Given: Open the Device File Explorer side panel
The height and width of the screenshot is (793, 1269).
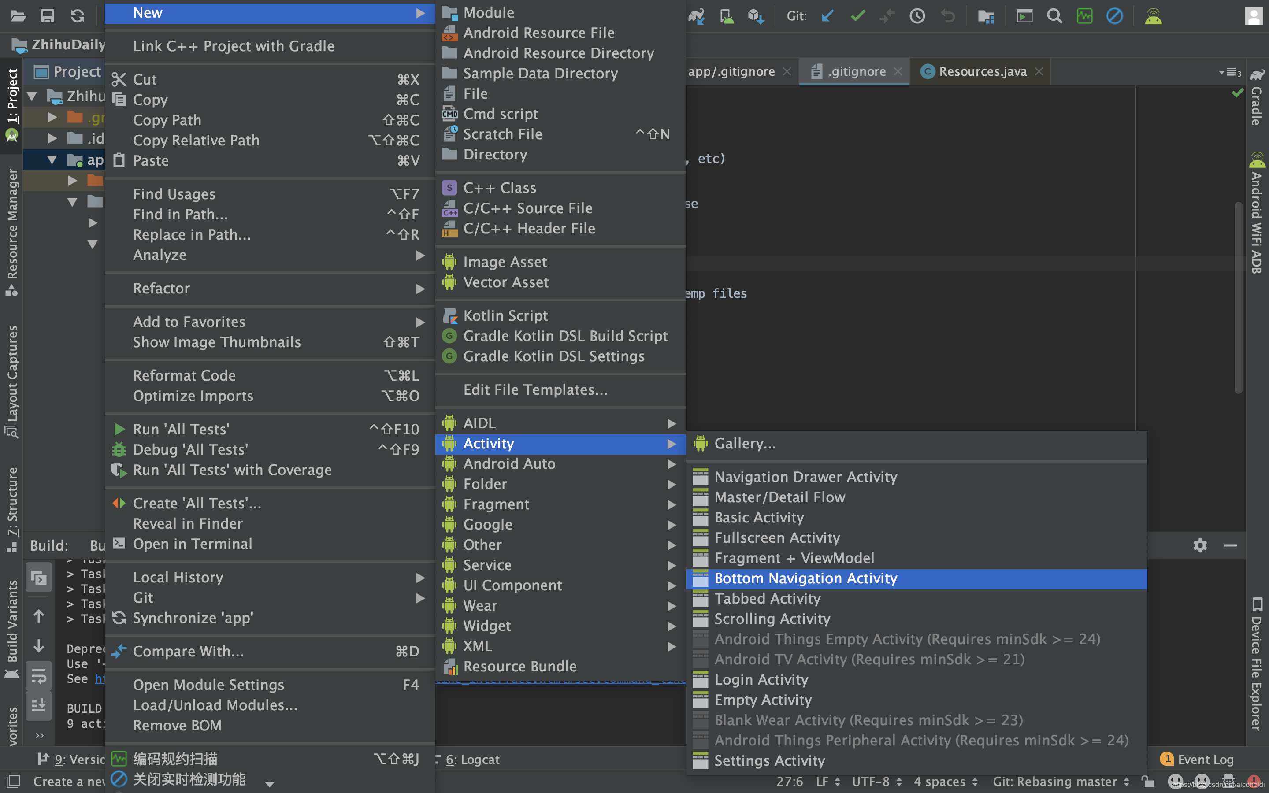Looking at the screenshot, I should coord(1256,664).
